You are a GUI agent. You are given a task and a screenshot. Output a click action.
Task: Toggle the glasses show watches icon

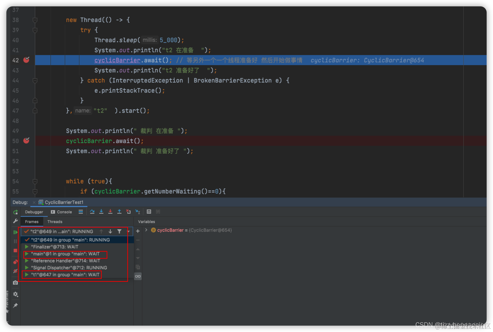click(138, 276)
